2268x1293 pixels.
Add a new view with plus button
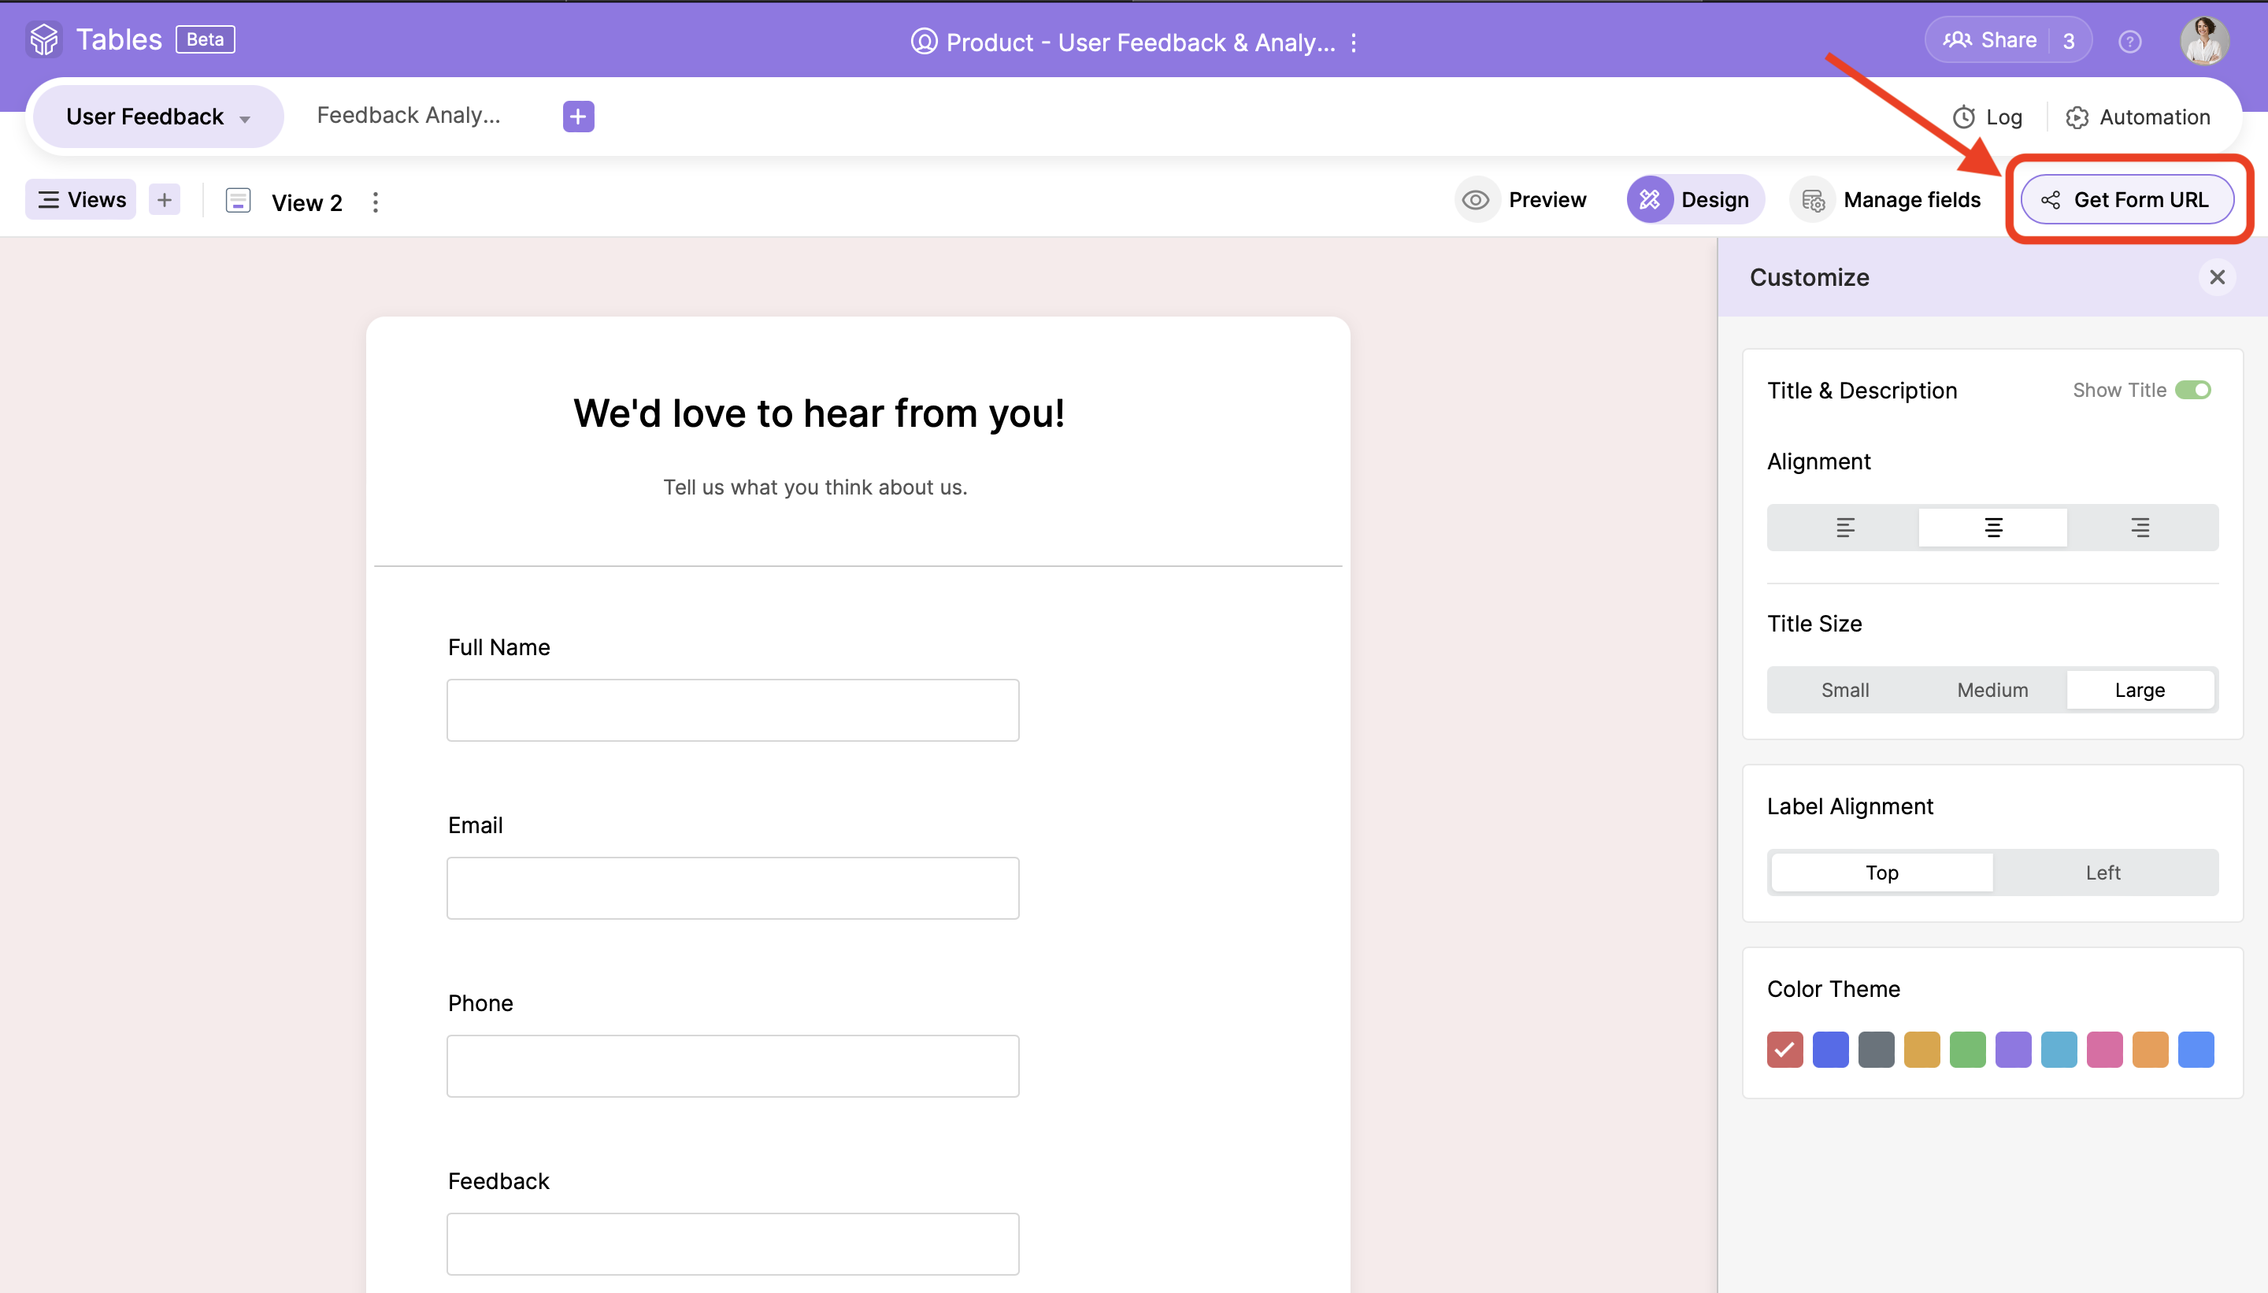(x=165, y=200)
